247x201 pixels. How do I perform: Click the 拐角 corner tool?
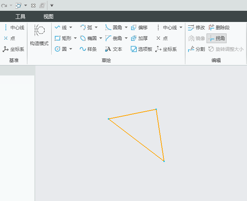217,38
